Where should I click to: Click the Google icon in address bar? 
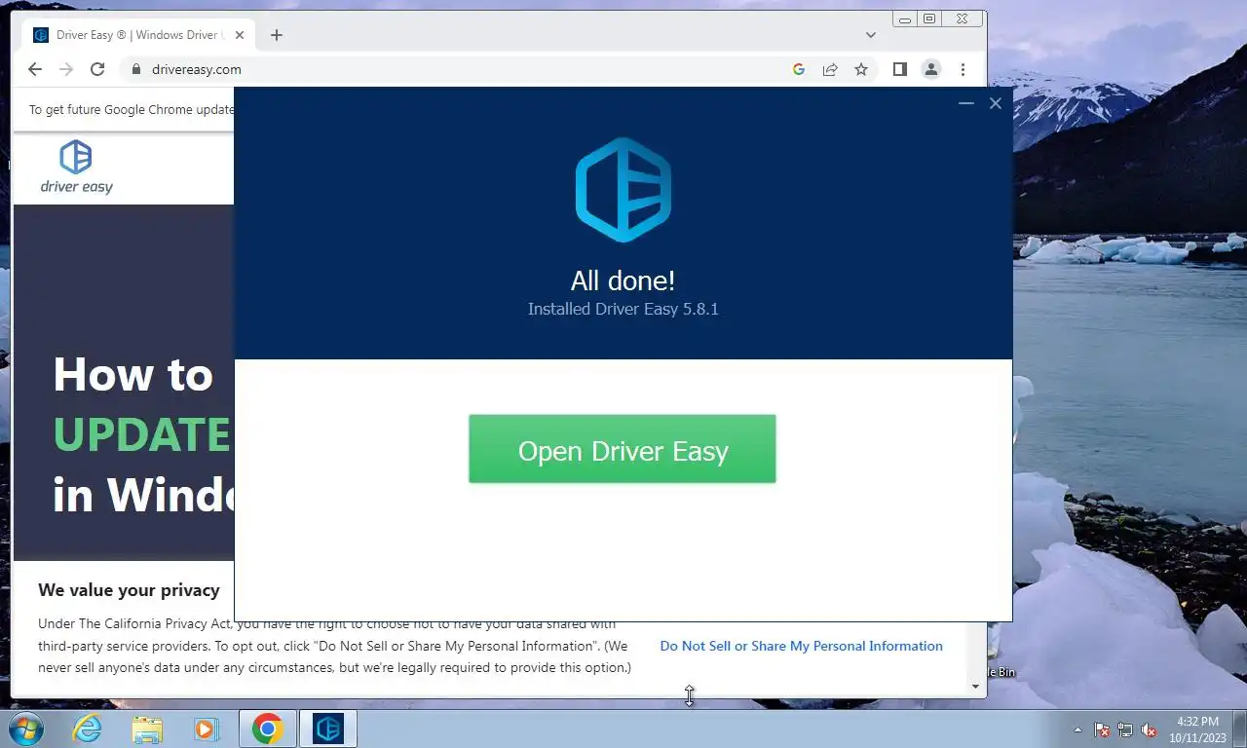coord(799,69)
